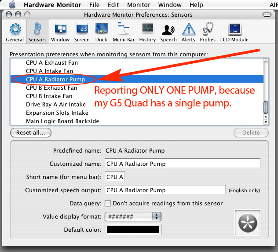Image resolution: width=278 pixels, height=252 pixels.
Task: Enable Don't acquire readings from this sensor
Action: [x=108, y=203]
